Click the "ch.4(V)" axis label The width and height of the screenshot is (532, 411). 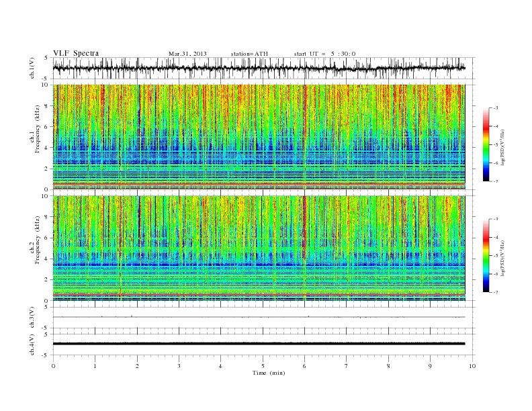coord(32,345)
